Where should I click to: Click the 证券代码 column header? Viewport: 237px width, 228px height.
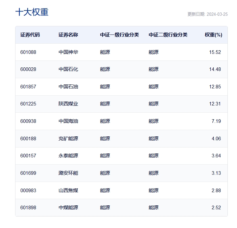pos(30,35)
